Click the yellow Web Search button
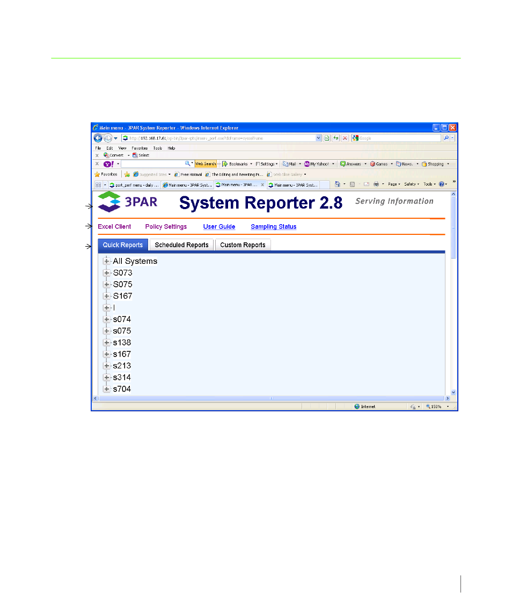512x614 pixels. (206, 164)
